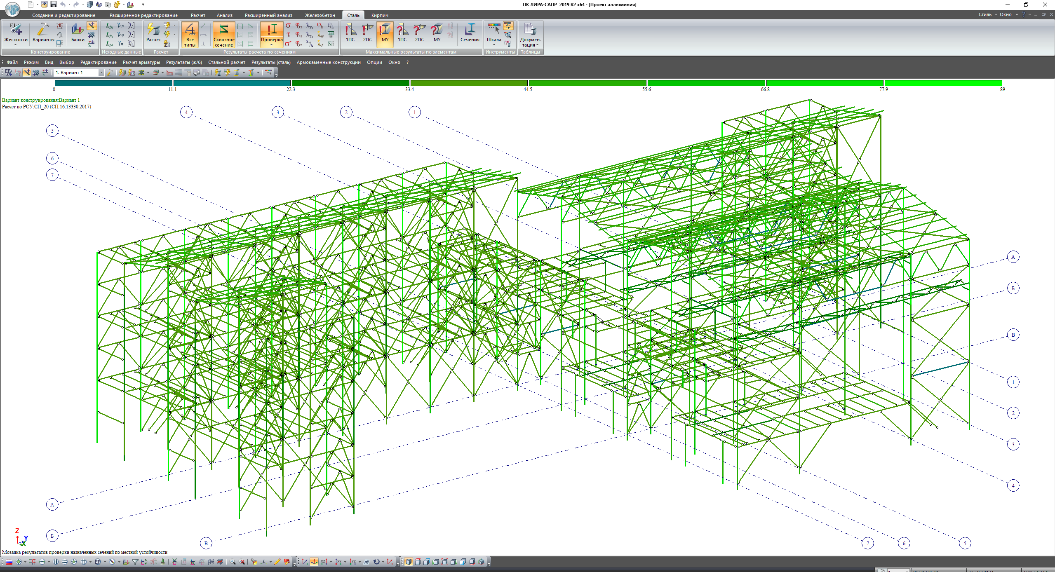Click the Шкала scale button
This screenshot has height=572, width=1055.
(x=493, y=33)
